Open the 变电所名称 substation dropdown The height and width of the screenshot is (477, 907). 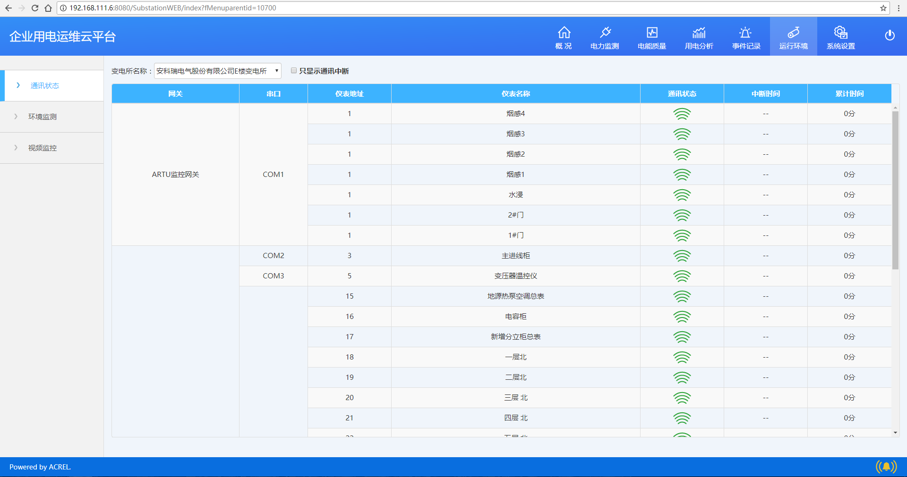coord(218,71)
